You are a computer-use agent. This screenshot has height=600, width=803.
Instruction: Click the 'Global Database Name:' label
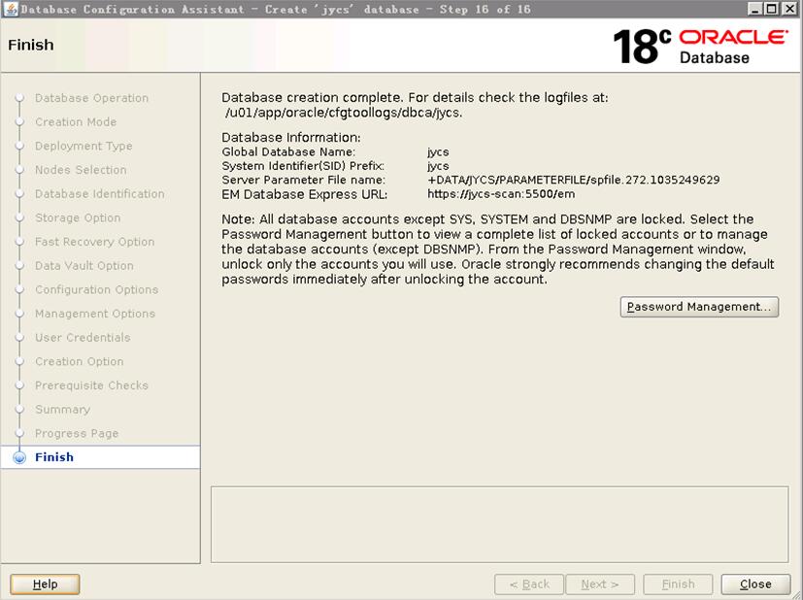(x=288, y=152)
